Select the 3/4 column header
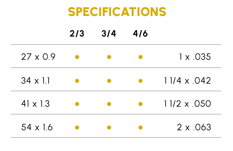 click(109, 34)
